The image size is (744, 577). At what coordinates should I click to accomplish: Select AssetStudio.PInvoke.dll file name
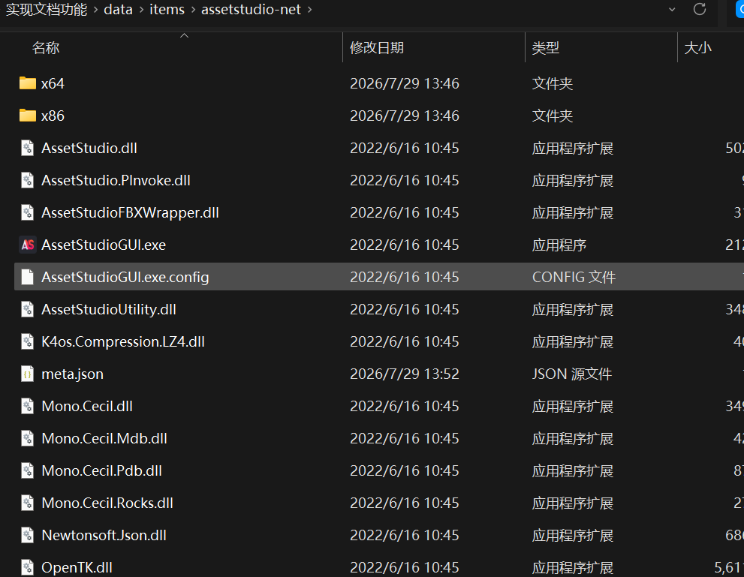[x=116, y=180]
